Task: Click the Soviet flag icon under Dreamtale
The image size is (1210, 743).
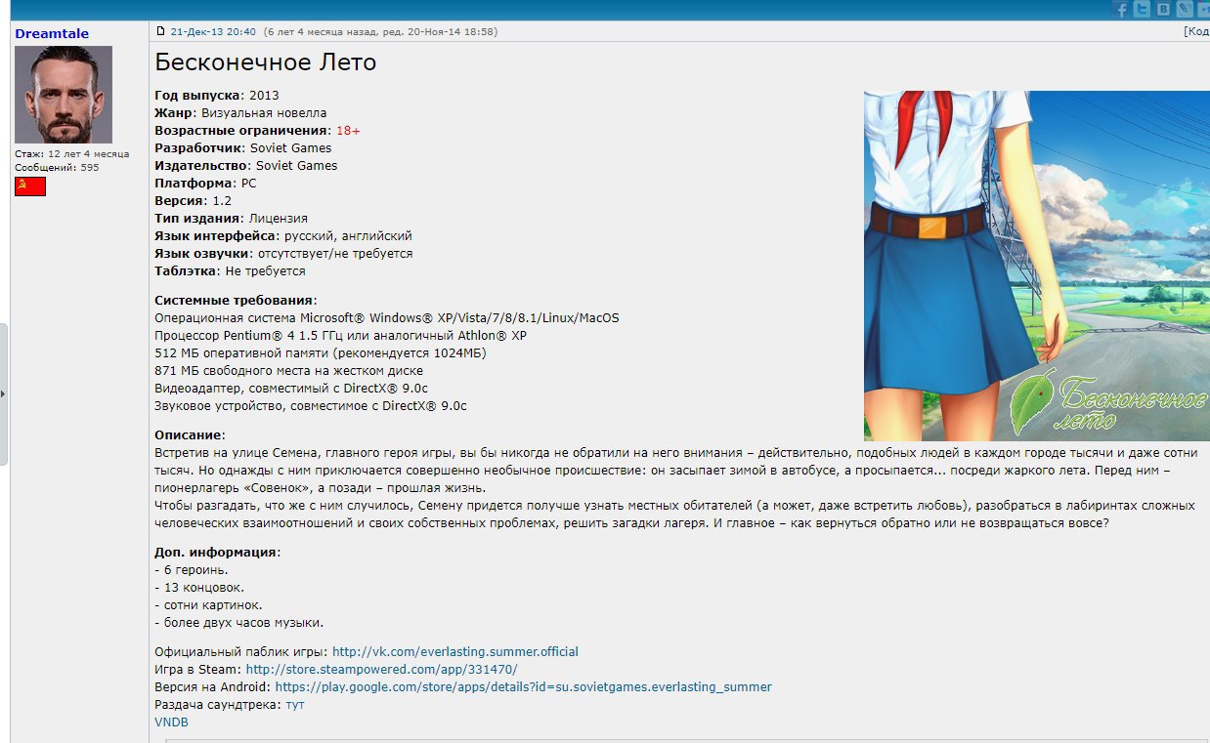Action: (x=30, y=186)
